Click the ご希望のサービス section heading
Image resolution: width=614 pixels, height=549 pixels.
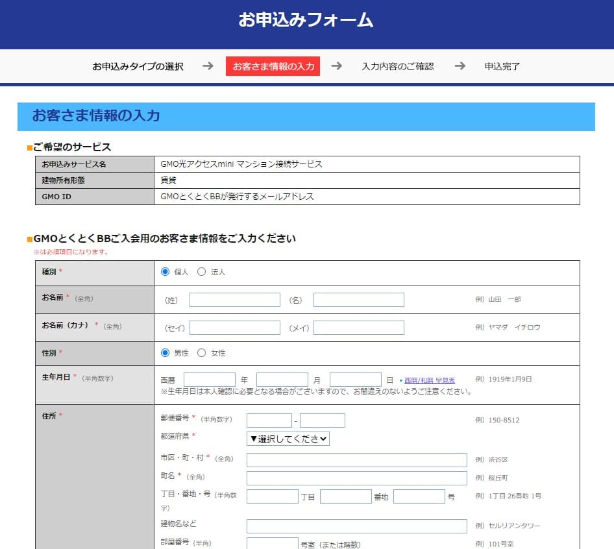click(x=72, y=147)
